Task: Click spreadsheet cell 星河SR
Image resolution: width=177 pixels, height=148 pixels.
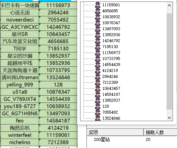Action: click(20, 34)
